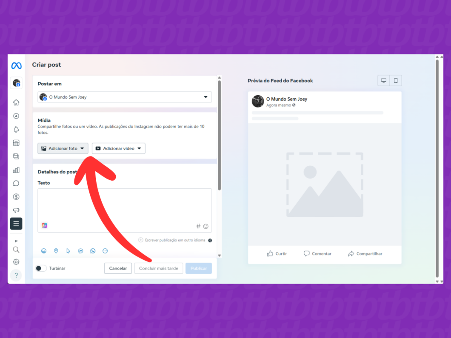Click the Cancelar button
This screenshot has height=338, width=451.
[x=118, y=268]
